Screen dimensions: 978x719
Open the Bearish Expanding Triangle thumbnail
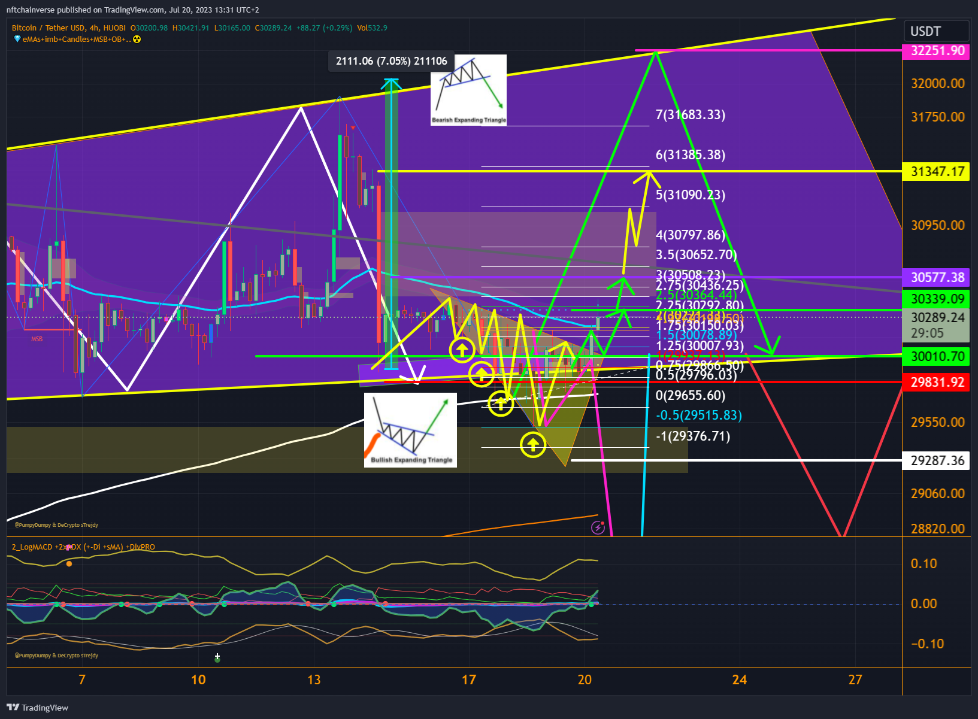469,90
